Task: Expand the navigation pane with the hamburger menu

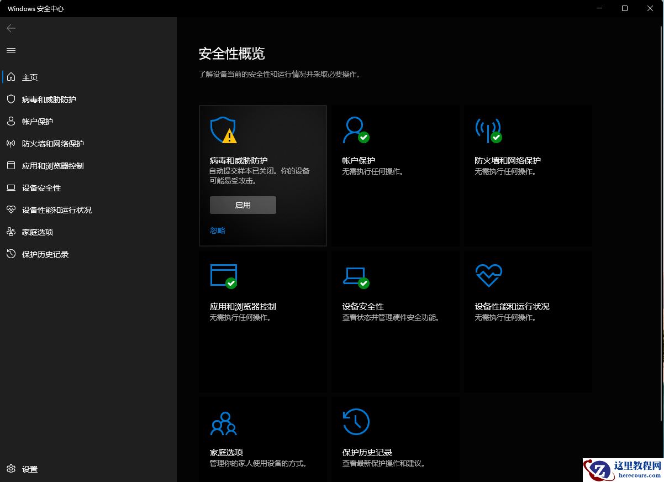Action: click(10, 50)
